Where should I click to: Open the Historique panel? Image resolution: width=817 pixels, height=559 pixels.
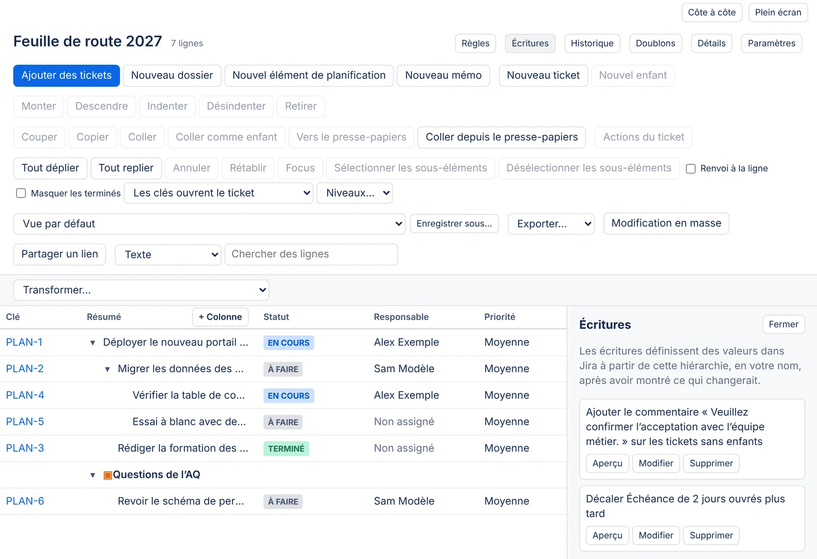(592, 43)
